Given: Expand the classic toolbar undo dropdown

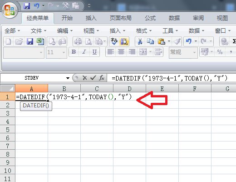Looking at the screenshot, I should (196, 41).
